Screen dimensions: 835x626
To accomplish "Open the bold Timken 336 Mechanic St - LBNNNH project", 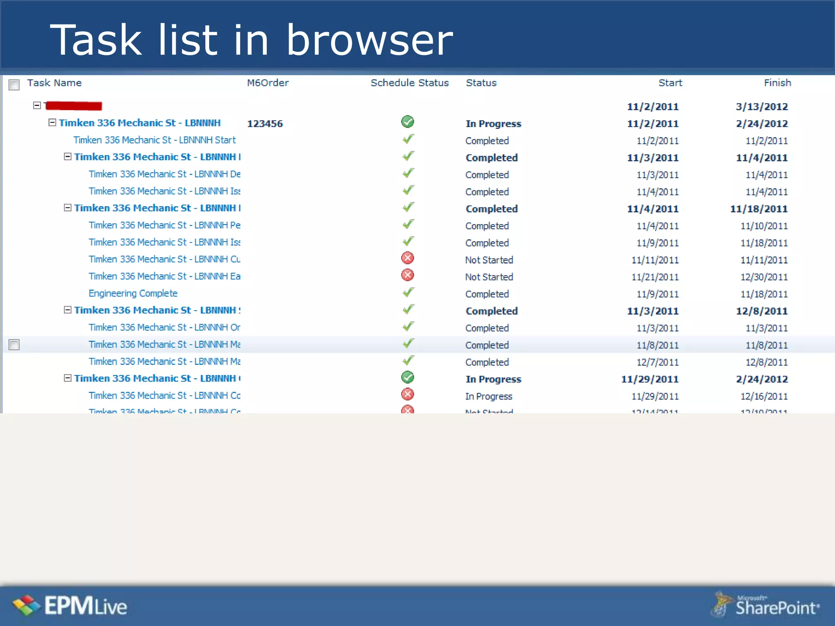I will 139,123.
